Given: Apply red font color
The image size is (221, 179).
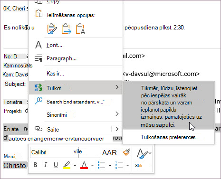Looking at the screenshot, I should pos(84,165).
